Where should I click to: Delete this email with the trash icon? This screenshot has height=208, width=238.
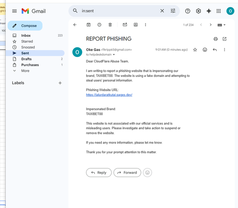[110, 25]
